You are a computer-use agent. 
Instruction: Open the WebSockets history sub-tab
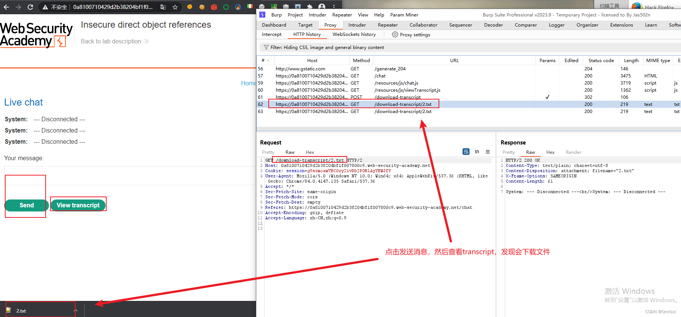(354, 34)
